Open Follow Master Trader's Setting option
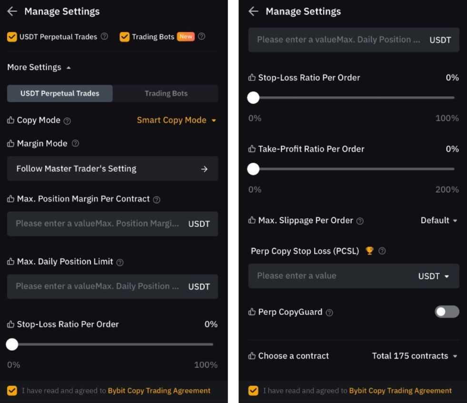Screen dimensions: 467x403 112,169
